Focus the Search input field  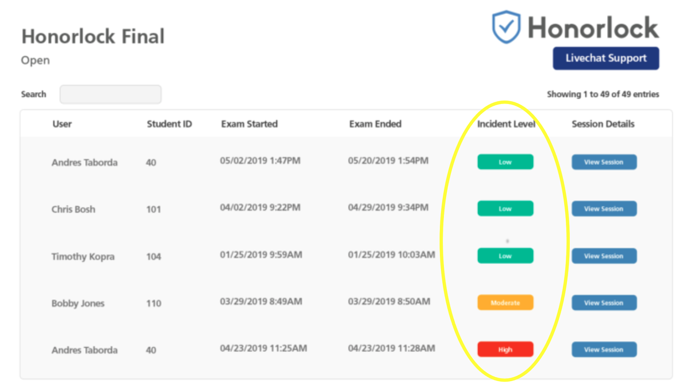tap(110, 94)
